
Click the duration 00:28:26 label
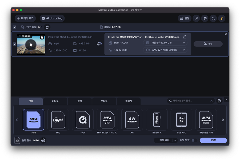[26, 36]
